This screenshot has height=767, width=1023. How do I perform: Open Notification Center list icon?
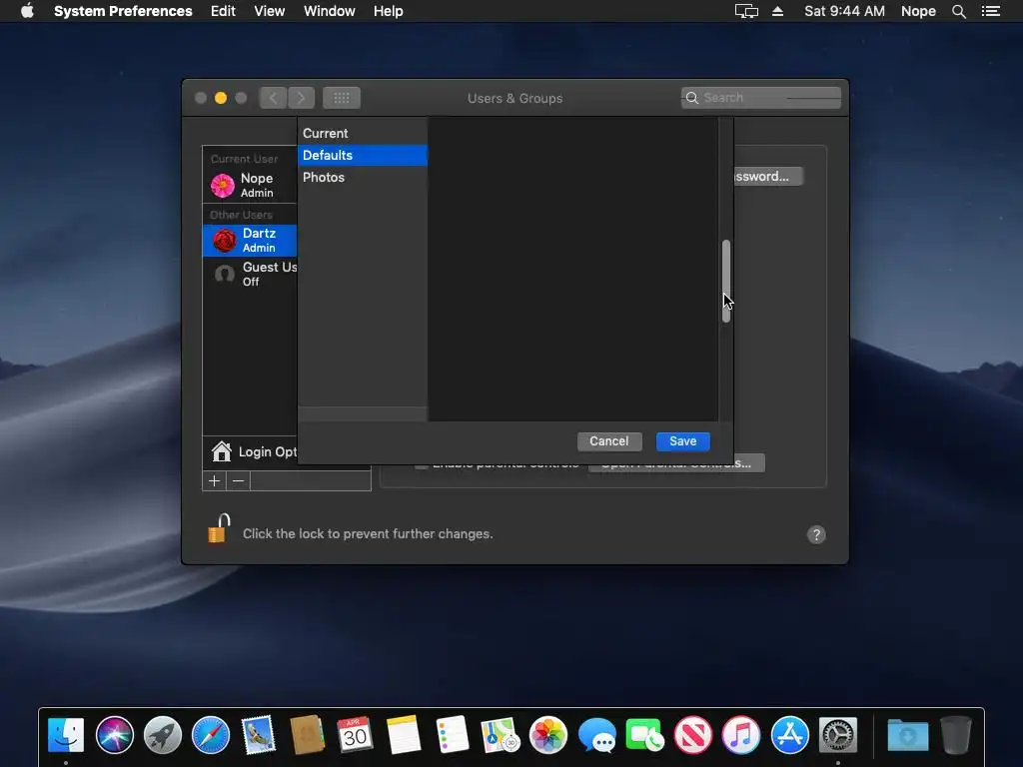click(x=990, y=11)
